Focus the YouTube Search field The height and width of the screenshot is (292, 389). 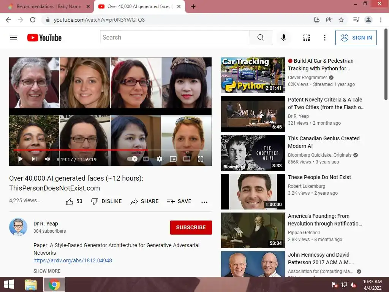(x=174, y=38)
